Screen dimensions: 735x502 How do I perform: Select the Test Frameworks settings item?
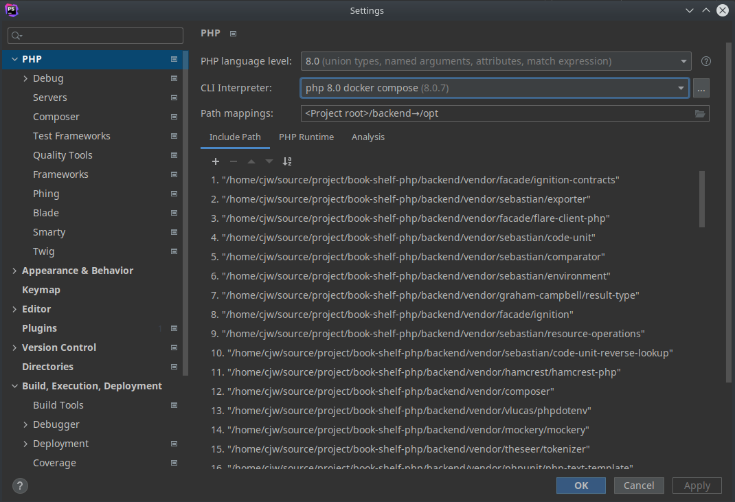(71, 136)
